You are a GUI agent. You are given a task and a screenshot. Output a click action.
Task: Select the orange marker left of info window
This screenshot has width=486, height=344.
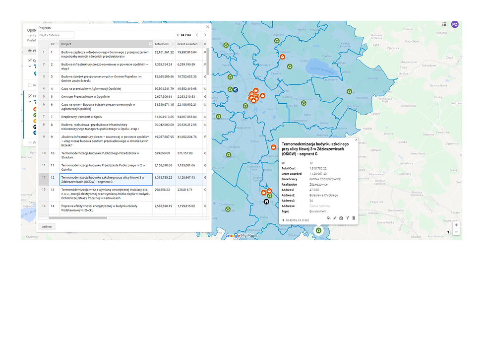(x=273, y=147)
